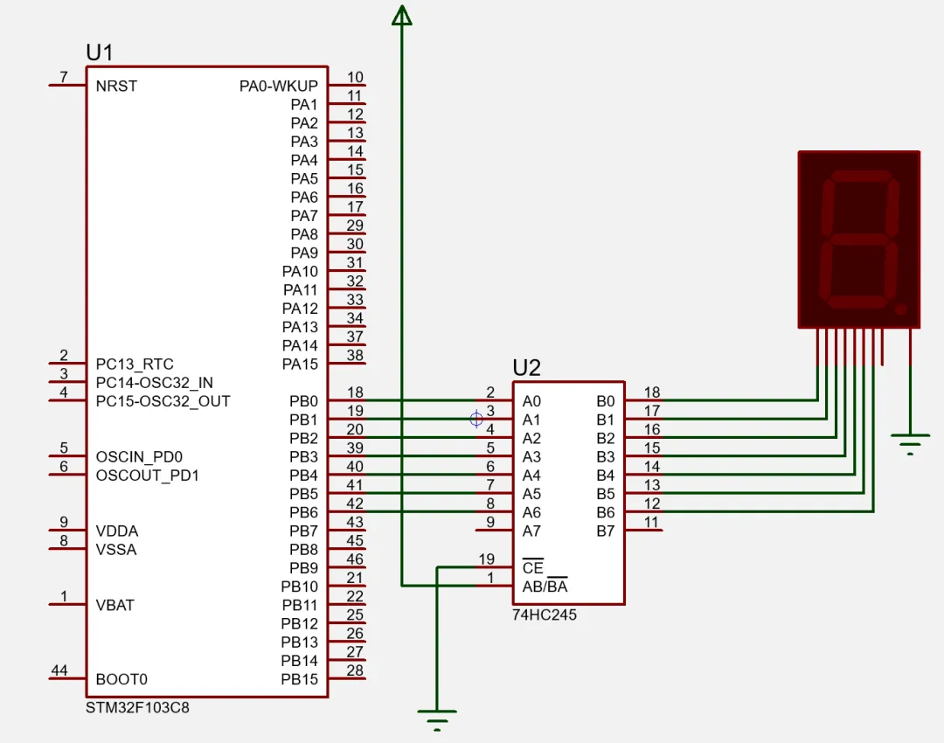Click the PB10 pin label
Image resolution: width=944 pixels, height=743 pixels.
click(x=299, y=587)
